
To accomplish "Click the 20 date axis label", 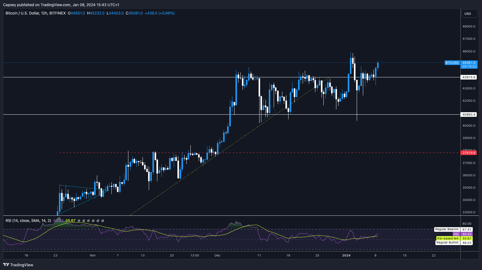I will coord(172,256).
